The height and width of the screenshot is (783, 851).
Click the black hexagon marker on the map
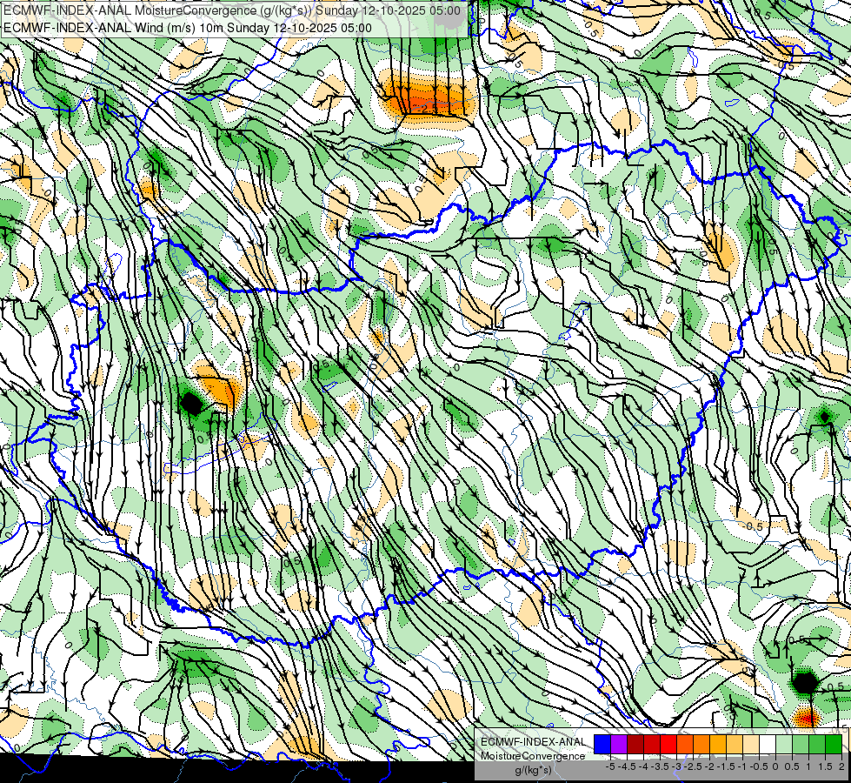[805, 682]
